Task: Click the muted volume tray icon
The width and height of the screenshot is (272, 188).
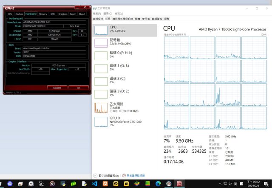Action: tap(230, 184)
